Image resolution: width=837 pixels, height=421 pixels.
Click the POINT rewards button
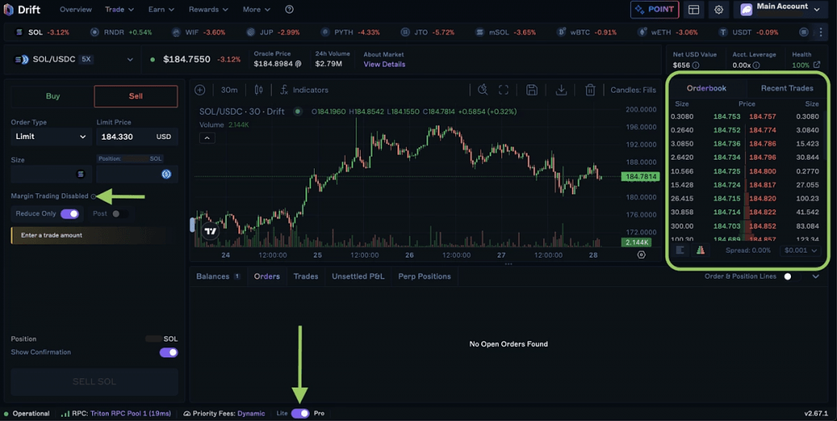(x=655, y=9)
